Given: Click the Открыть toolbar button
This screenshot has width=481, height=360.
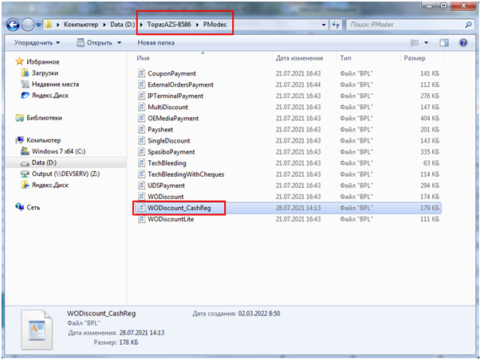Looking at the screenshot, I should click(94, 42).
